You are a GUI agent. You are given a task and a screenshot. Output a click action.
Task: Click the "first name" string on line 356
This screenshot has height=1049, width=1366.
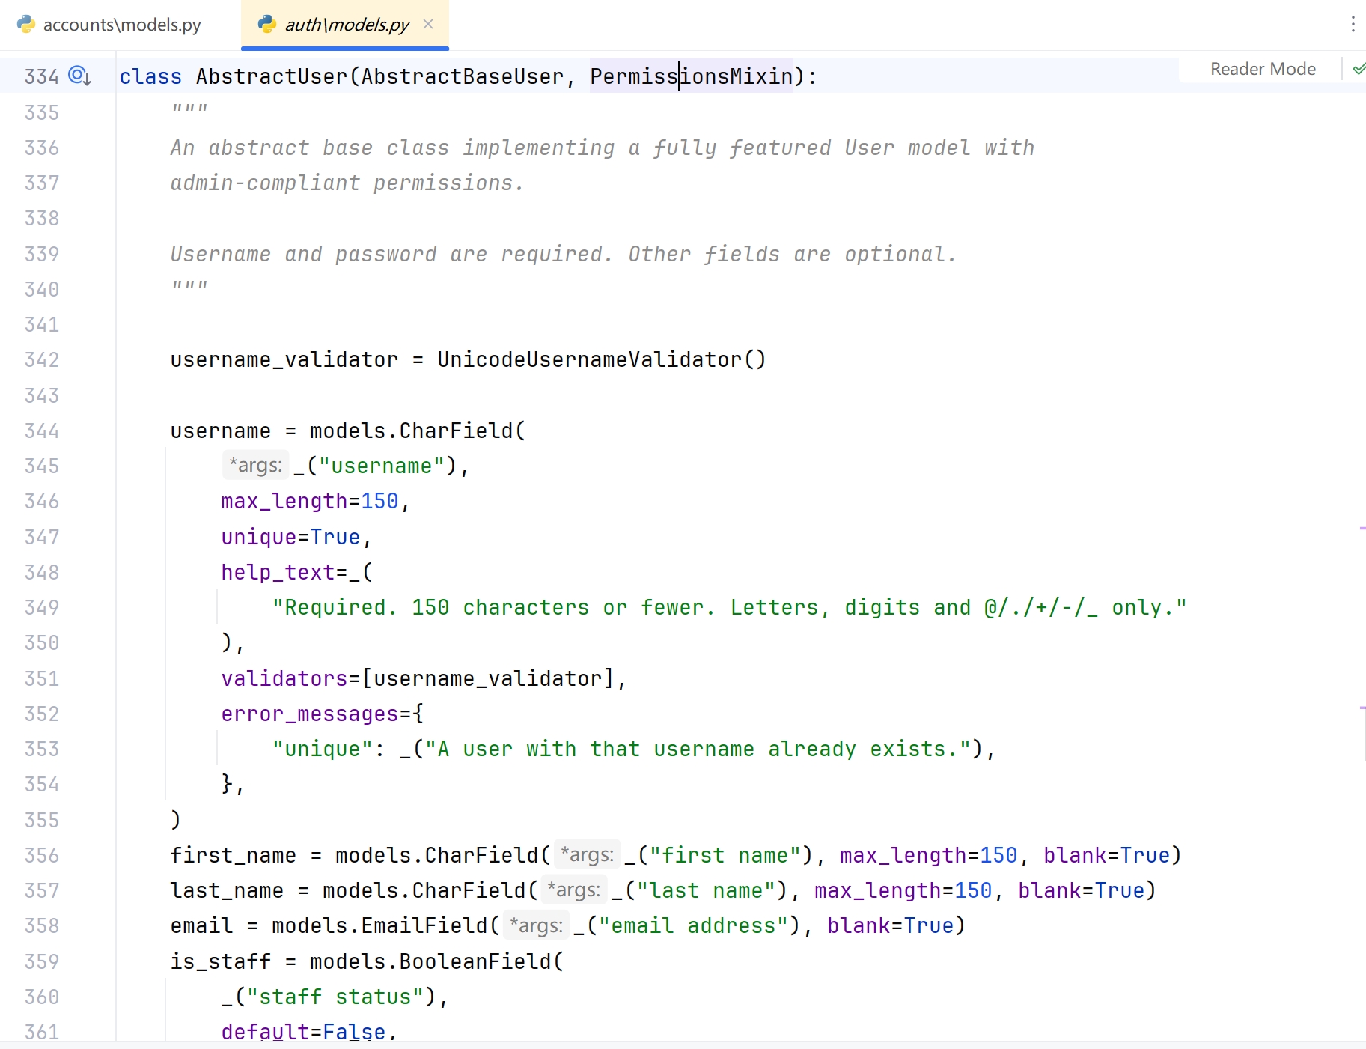pyautogui.click(x=725, y=855)
